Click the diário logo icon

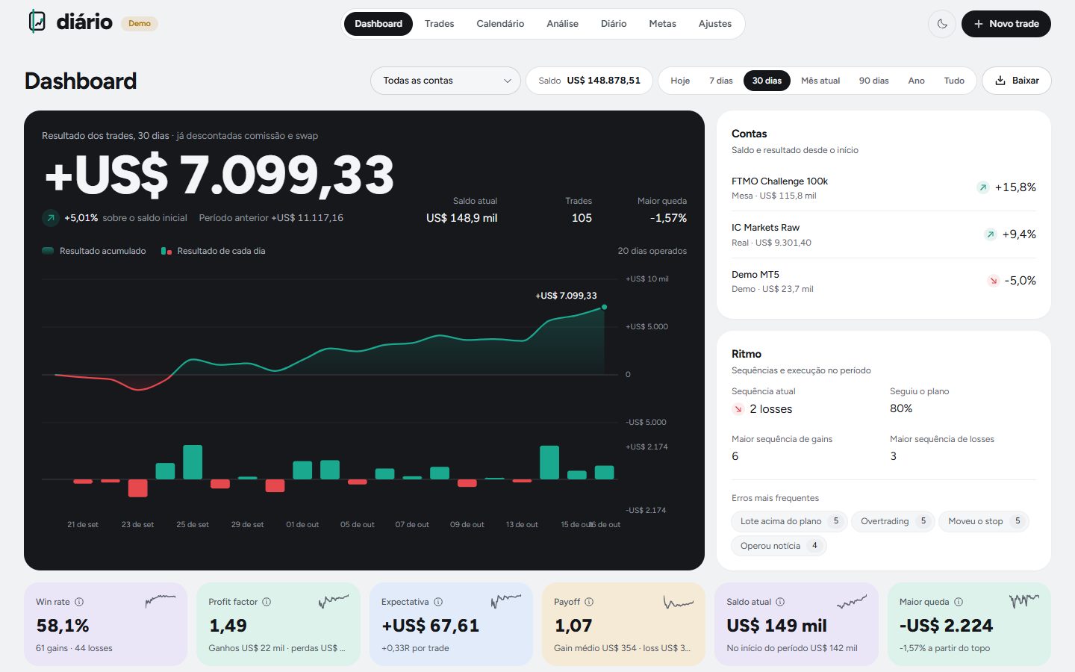pyautogui.click(x=37, y=22)
